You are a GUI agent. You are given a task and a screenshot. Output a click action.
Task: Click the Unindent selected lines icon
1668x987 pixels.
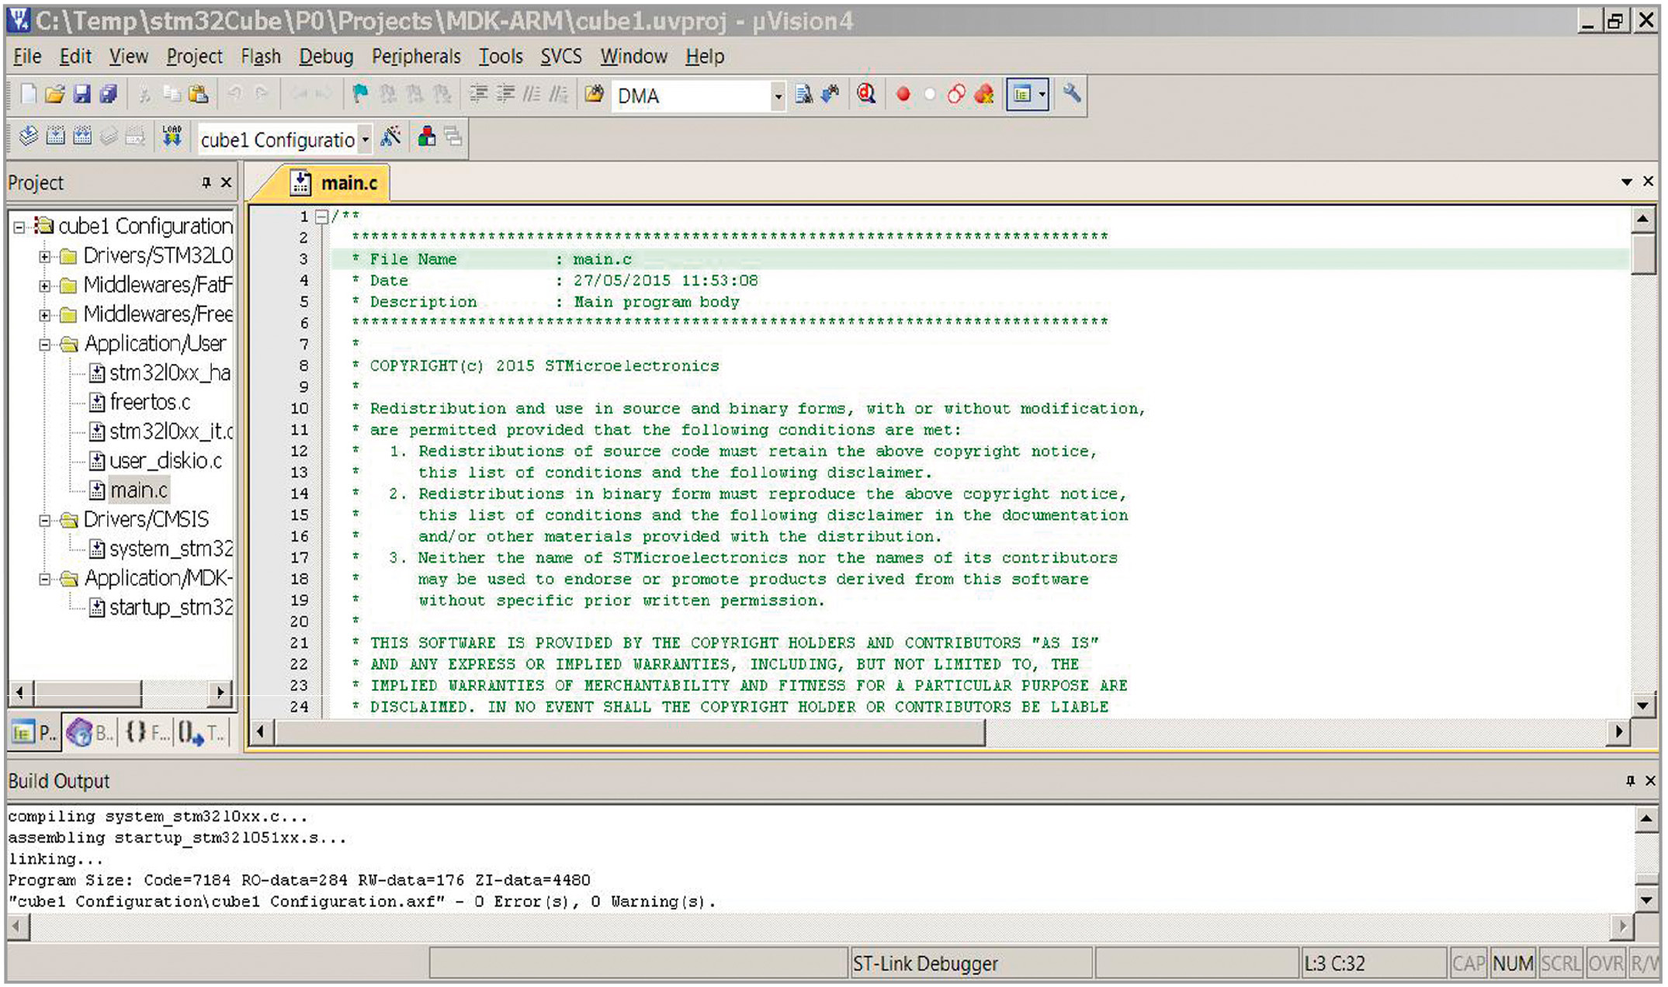click(505, 95)
